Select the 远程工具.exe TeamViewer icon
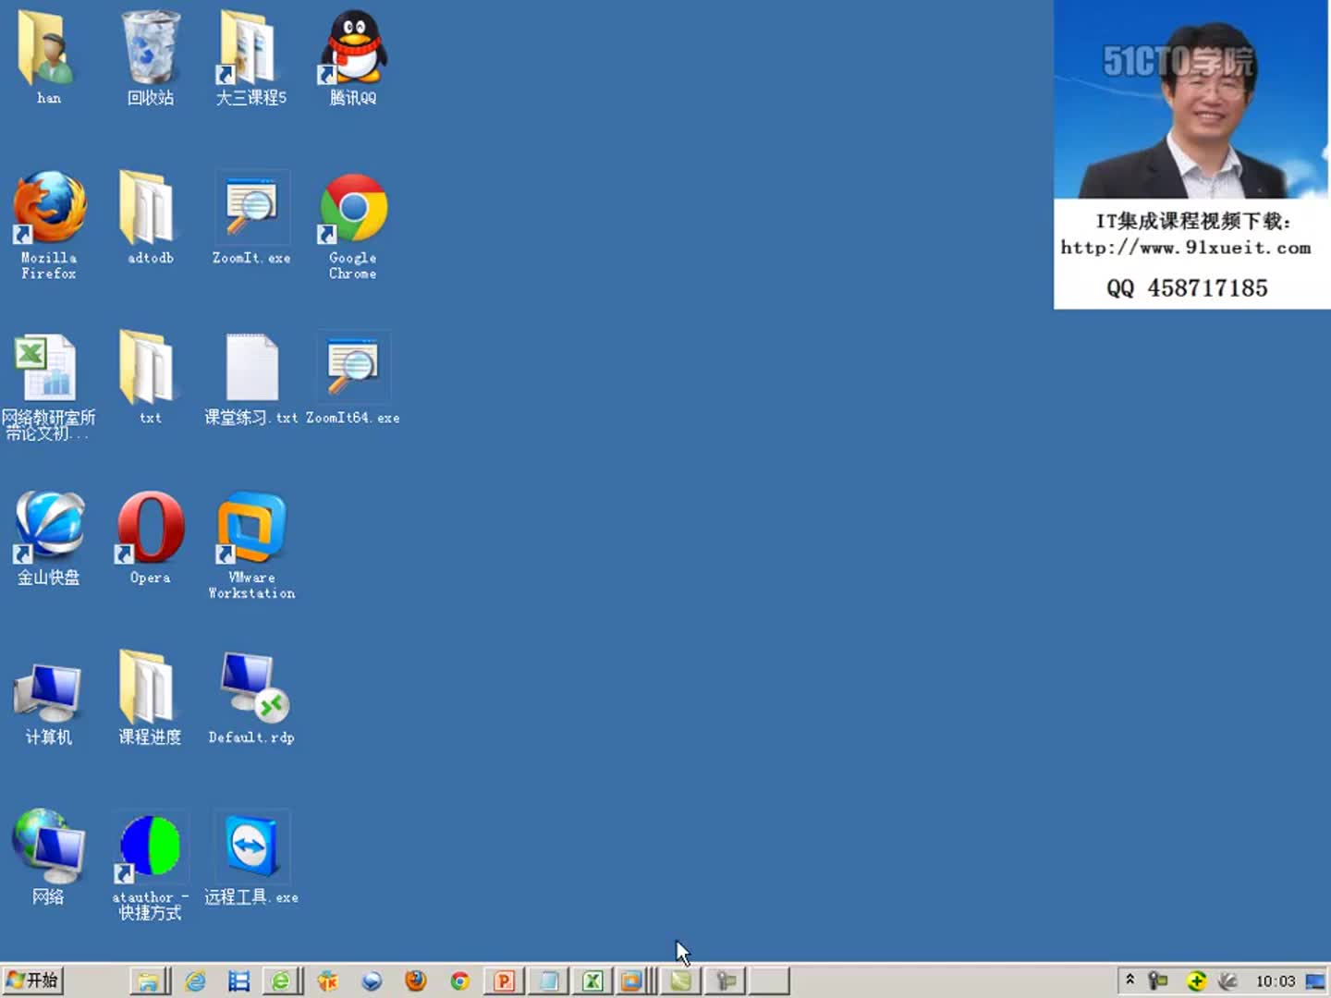The width and height of the screenshot is (1331, 998). 250,858
